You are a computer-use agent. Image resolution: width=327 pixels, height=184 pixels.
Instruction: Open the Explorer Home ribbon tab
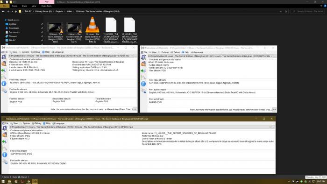point(14,6)
